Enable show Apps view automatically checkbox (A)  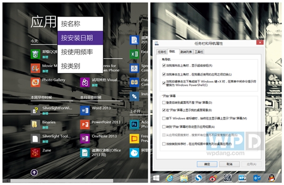(164, 127)
